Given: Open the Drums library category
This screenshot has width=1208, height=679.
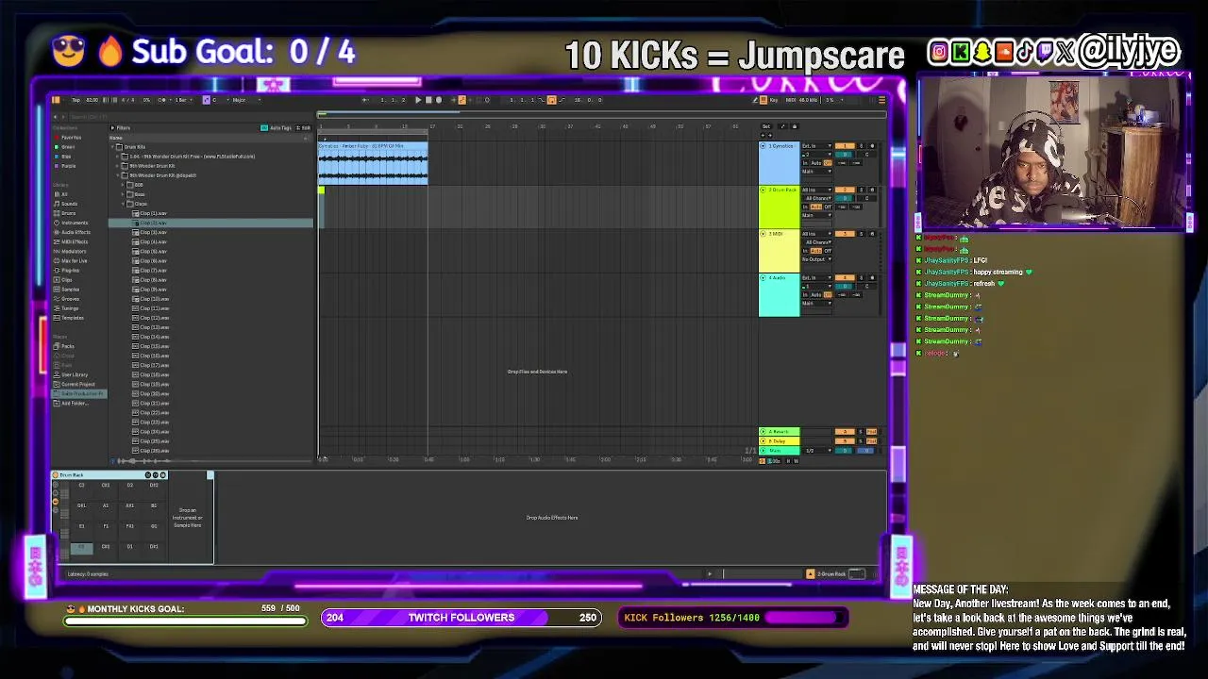Looking at the screenshot, I should coord(68,213).
